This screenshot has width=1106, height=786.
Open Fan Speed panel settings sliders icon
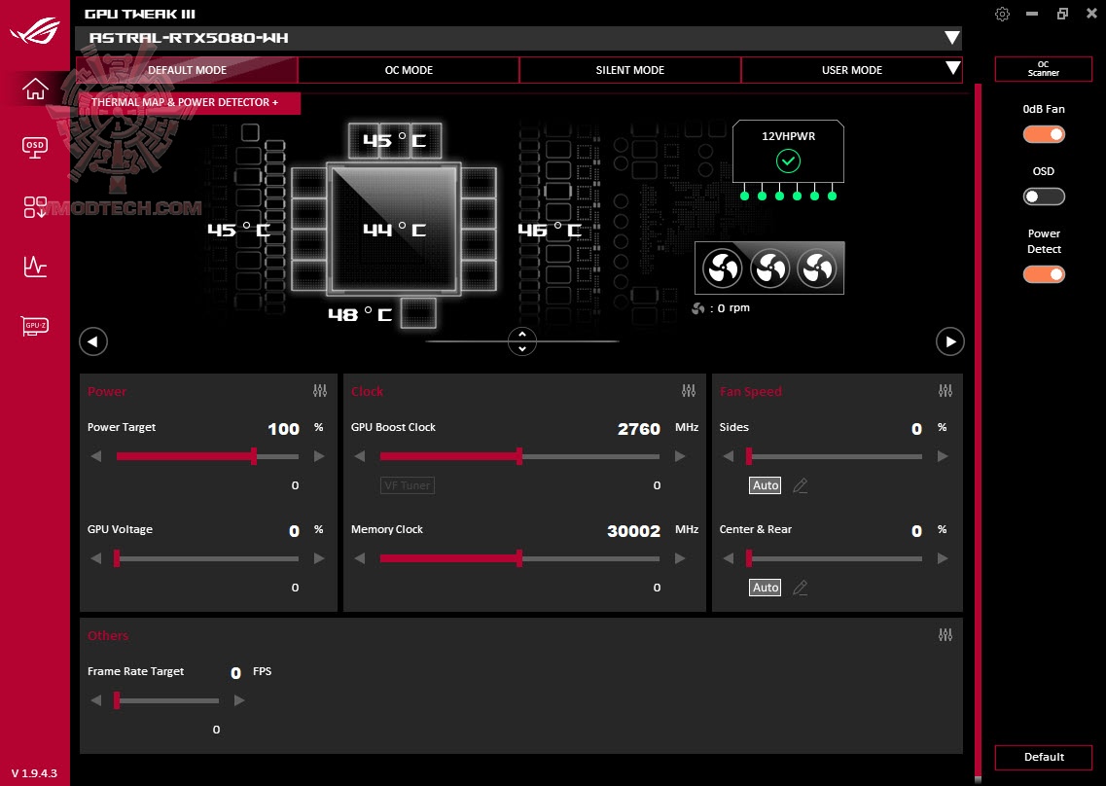pyautogui.click(x=945, y=391)
